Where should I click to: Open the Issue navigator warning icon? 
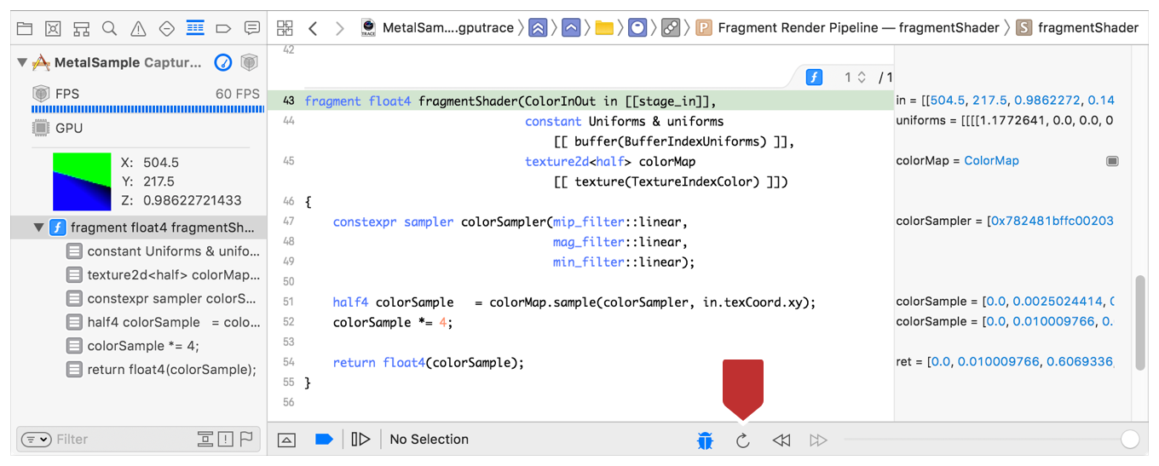[x=138, y=28]
